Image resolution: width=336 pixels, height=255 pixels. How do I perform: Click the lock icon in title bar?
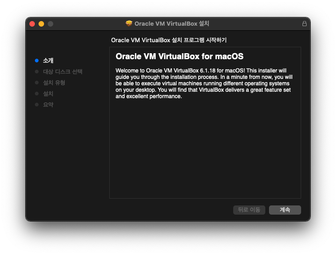pos(304,23)
